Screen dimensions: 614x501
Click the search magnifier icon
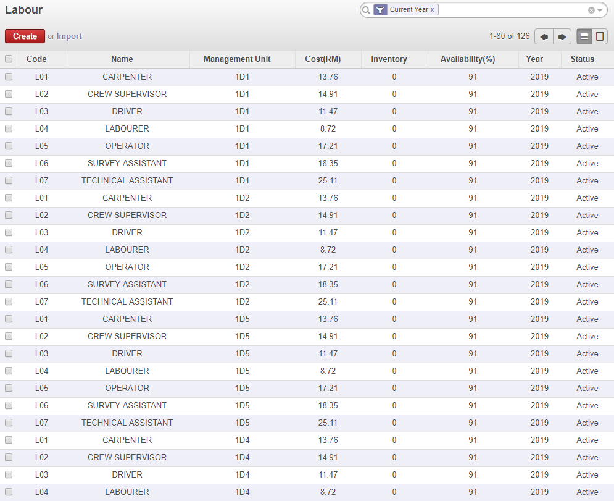pyautogui.click(x=367, y=10)
